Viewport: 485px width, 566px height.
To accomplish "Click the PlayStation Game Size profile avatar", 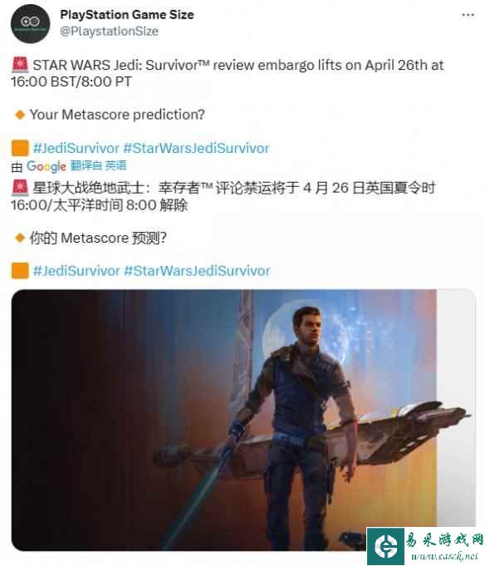I will tap(30, 24).
